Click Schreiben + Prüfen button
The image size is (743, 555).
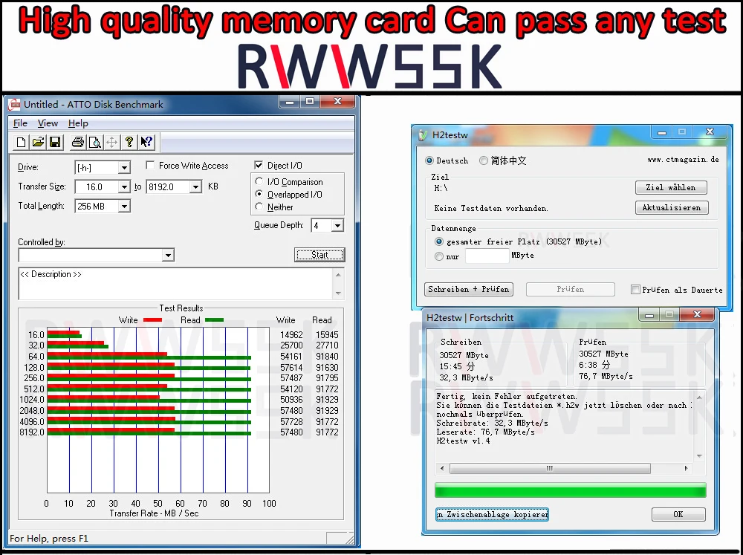coord(469,289)
